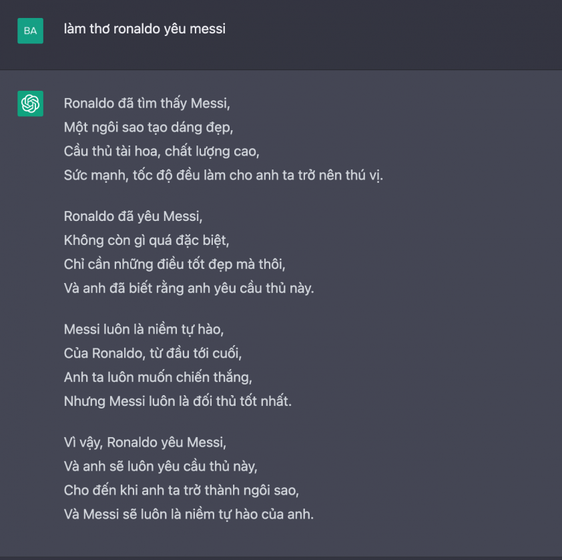Image resolution: width=562 pixels, height=560 pixels.
Task: Click the line 'Cầu thủ tài hoa, chất lượng cao,'
Action: 162,152
